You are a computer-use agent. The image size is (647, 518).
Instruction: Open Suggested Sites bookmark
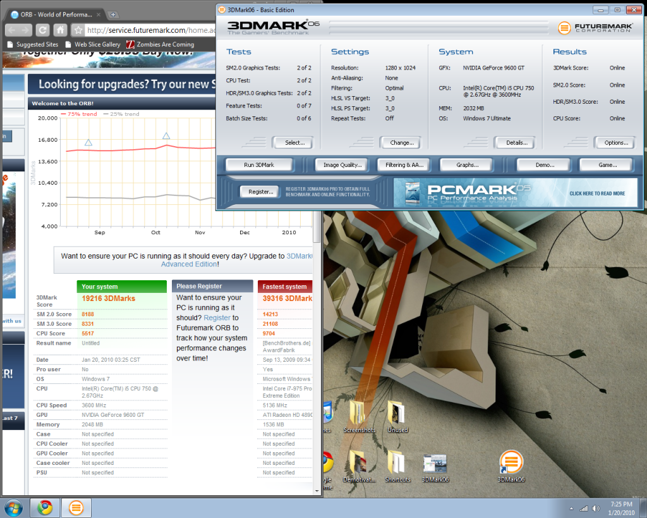coord(33,44)
